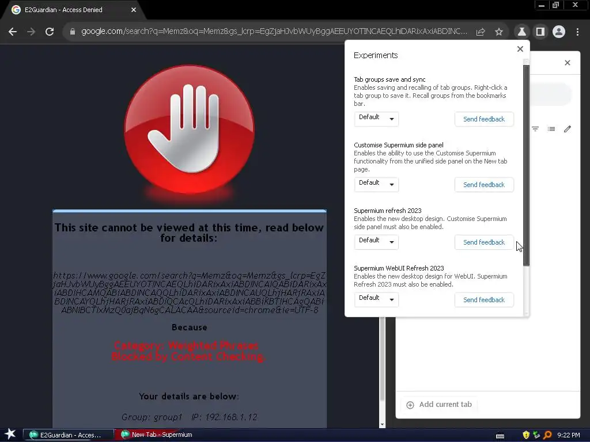This screenshot has width=590, height=442.
Task: Click the network connection tray icon
Action: tap(536, 435)
